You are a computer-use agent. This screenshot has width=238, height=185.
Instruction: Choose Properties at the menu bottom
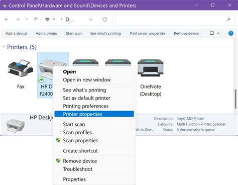click(94, 179)
